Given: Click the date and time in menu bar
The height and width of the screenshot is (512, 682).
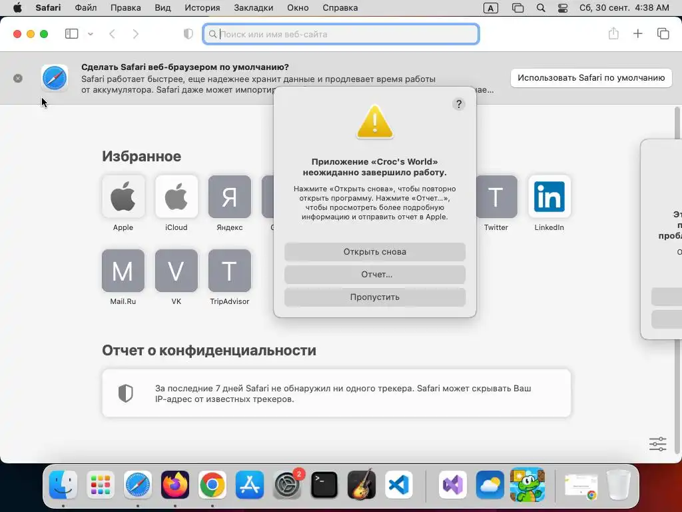Looking at the screenshot, I should click(x=624, y=8).
